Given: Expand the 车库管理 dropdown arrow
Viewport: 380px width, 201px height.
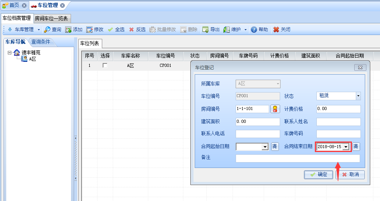Looking at the screenshot, I should click(x=39, y=30).
